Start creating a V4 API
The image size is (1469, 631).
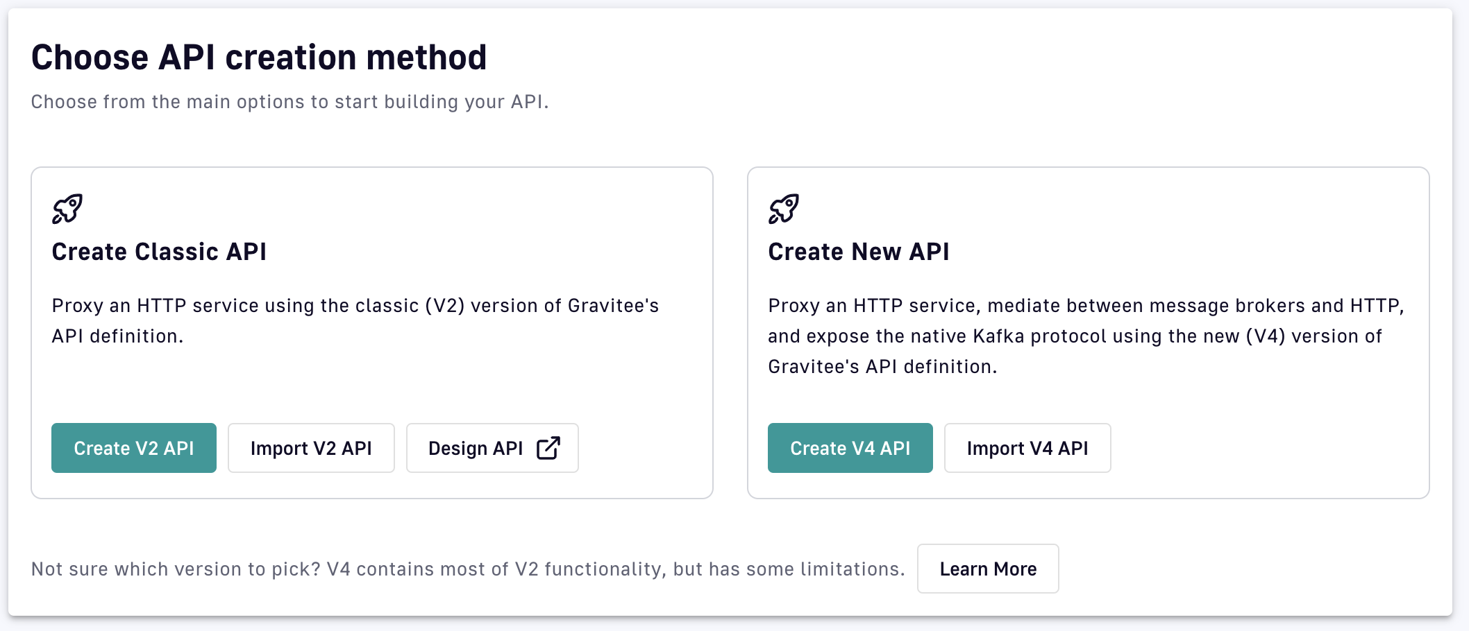[x=850, y=448]
